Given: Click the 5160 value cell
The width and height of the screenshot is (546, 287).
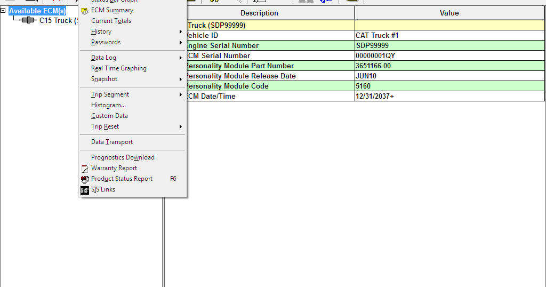Looking at the screenshot, I should 449,86.
